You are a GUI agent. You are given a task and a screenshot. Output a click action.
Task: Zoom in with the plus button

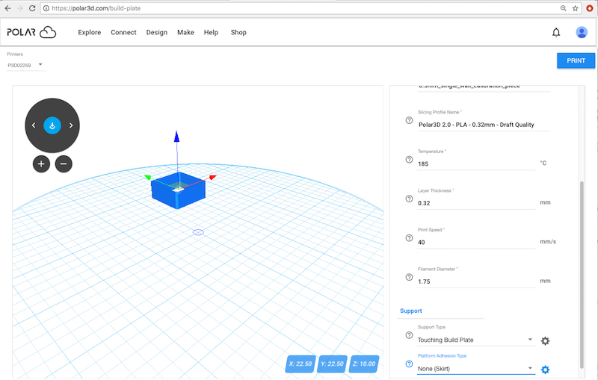pyautogui.click(x=41, y=163)
